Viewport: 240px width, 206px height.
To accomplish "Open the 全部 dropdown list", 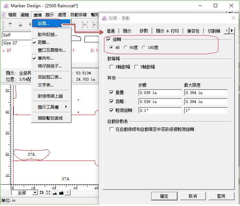I will [x=35, y=193].
